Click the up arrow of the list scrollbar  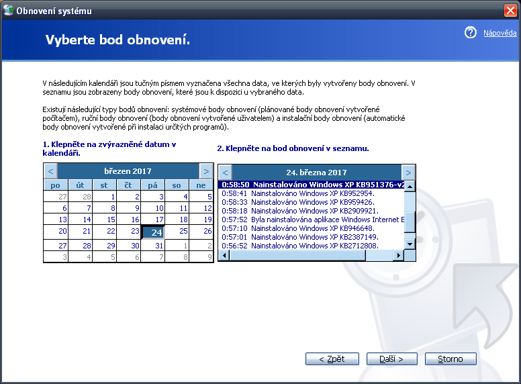pos(410,187)
